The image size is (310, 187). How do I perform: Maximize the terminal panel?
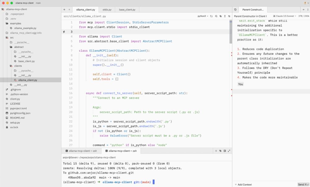point(229,151)
